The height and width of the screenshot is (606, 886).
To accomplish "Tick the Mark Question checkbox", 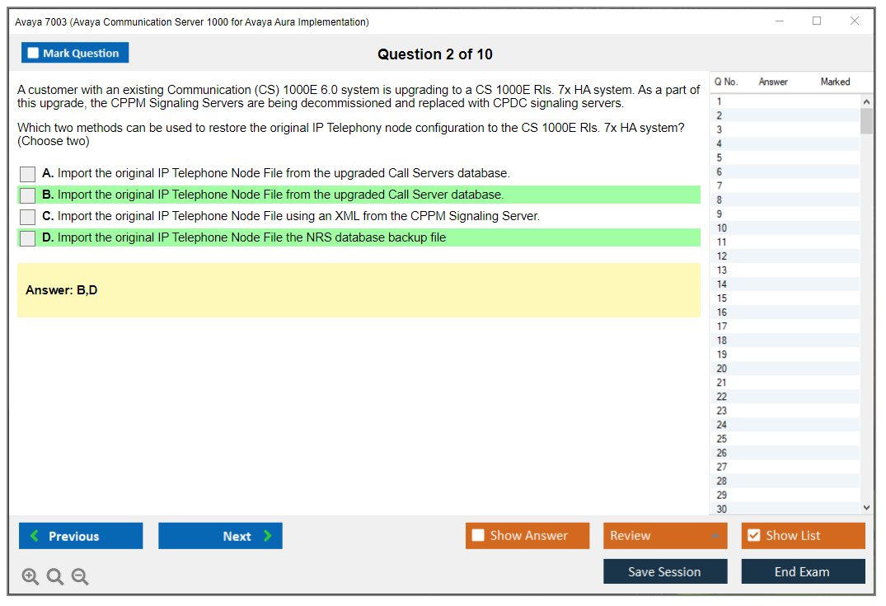I will point(33,54).
